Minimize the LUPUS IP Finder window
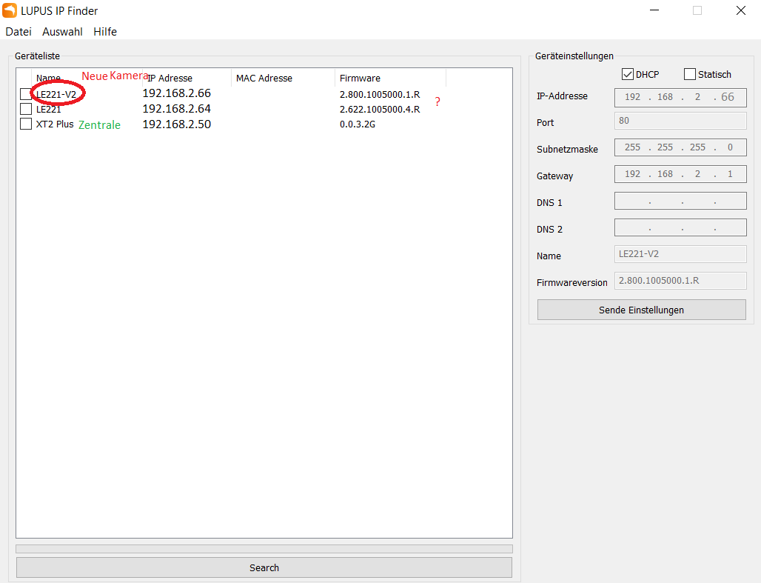761x583 pixels. (654, 10)
